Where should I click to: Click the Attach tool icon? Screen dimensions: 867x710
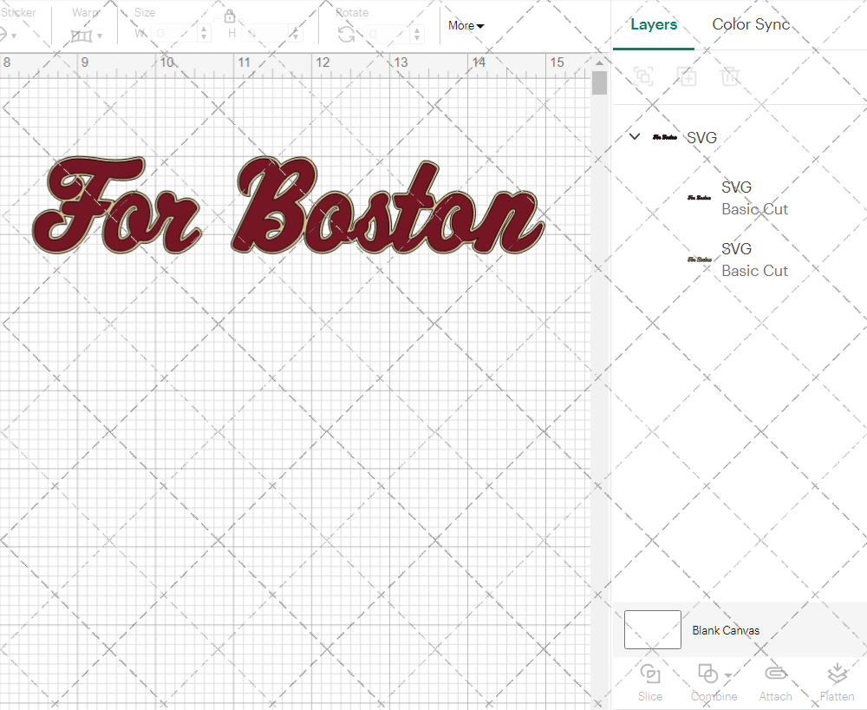coord(775,674)
